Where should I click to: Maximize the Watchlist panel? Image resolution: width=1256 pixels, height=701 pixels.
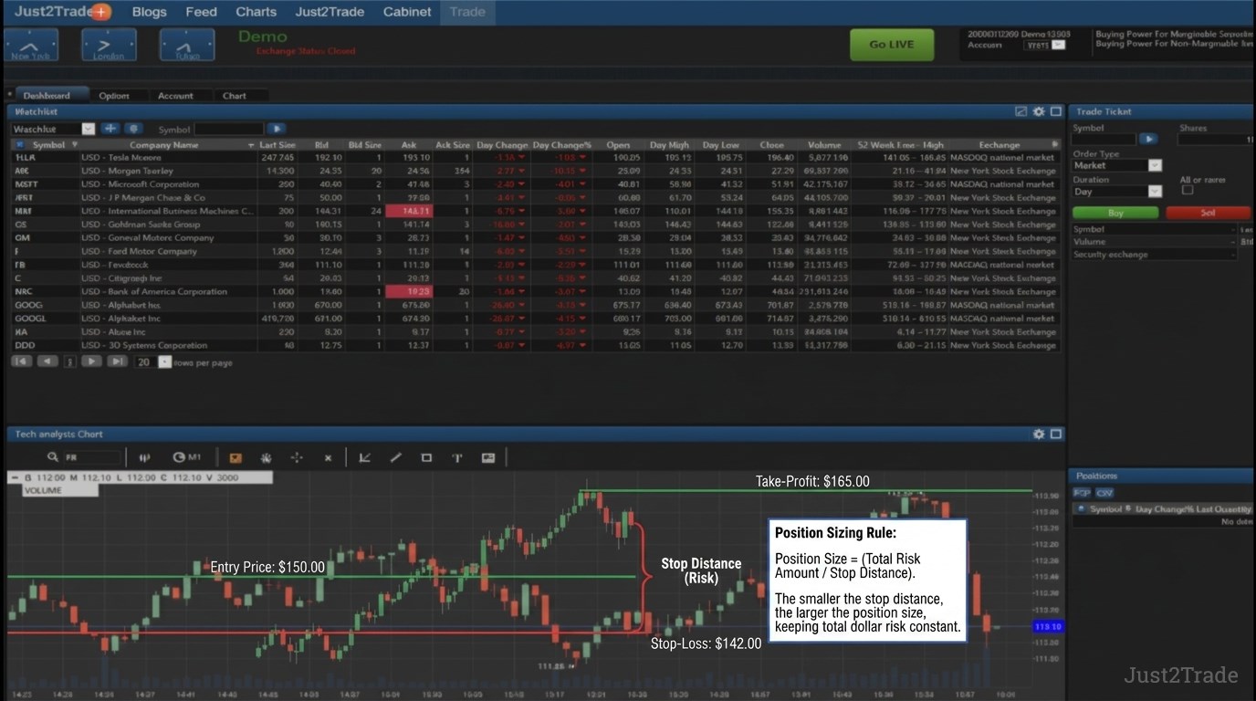point(1056,111)
